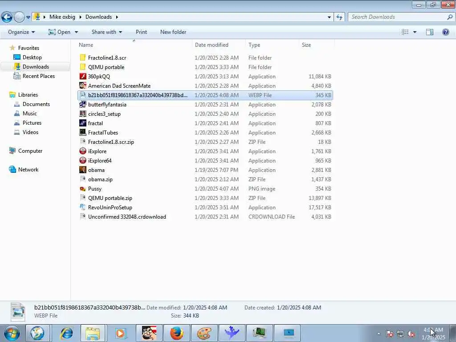Click the Open toolbar button
Image resolution: width=456 pixels, height=342 pixels.
pos(59,32)
